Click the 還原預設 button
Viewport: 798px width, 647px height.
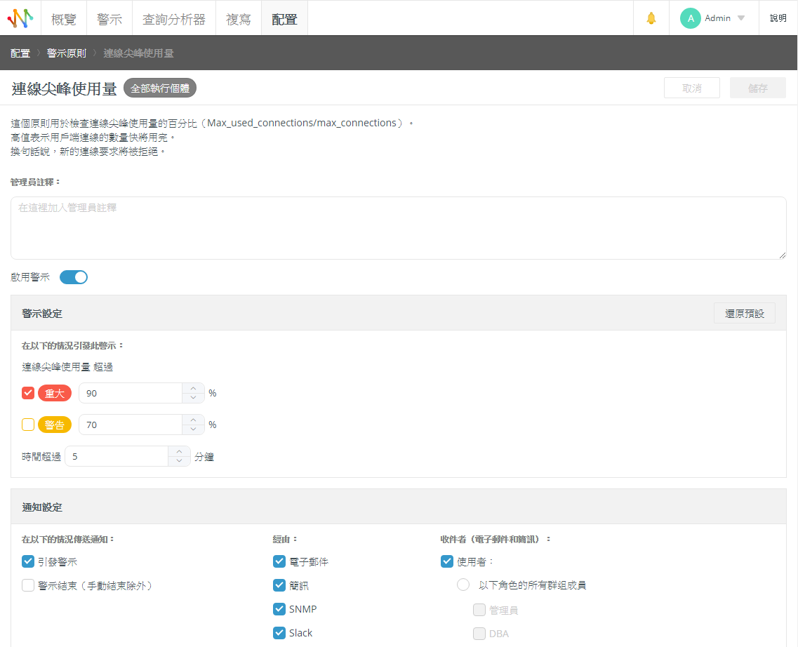pyautogui.click(x=744, y=313)
